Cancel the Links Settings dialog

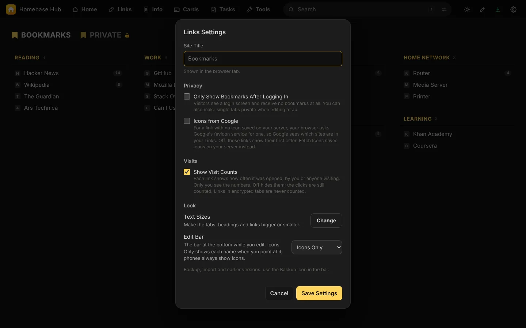pos(279,293)
